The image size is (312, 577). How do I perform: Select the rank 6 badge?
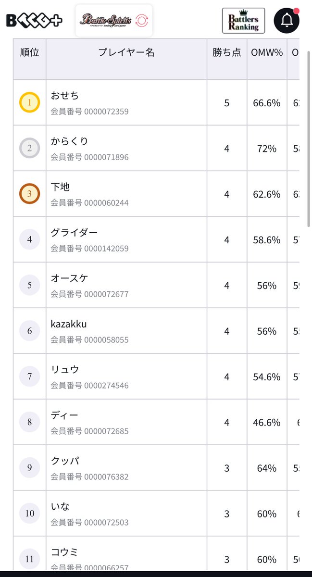[29, 331]
